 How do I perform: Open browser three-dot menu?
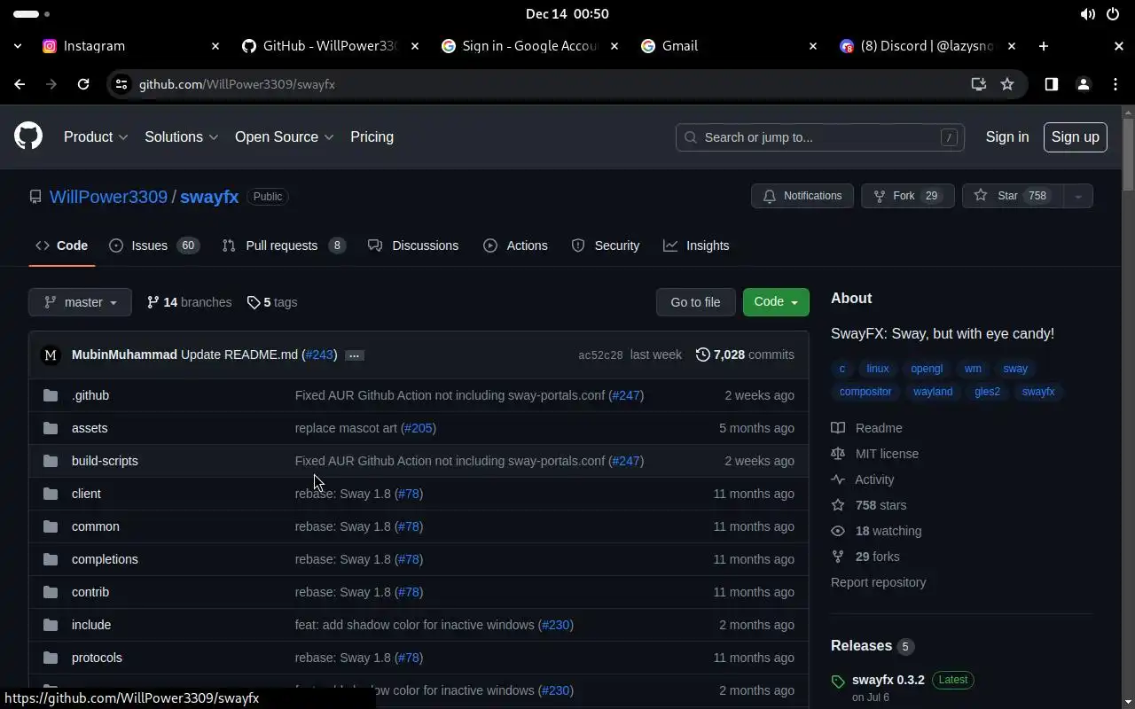1115,84
